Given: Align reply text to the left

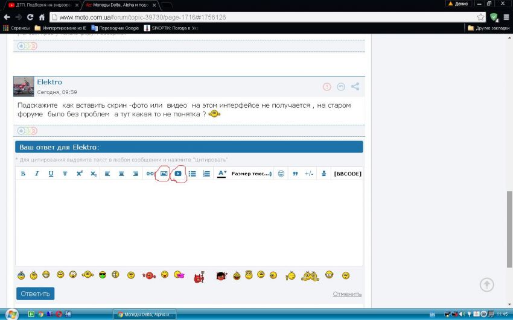Looking at the screenshot, I should coord(107,174).
